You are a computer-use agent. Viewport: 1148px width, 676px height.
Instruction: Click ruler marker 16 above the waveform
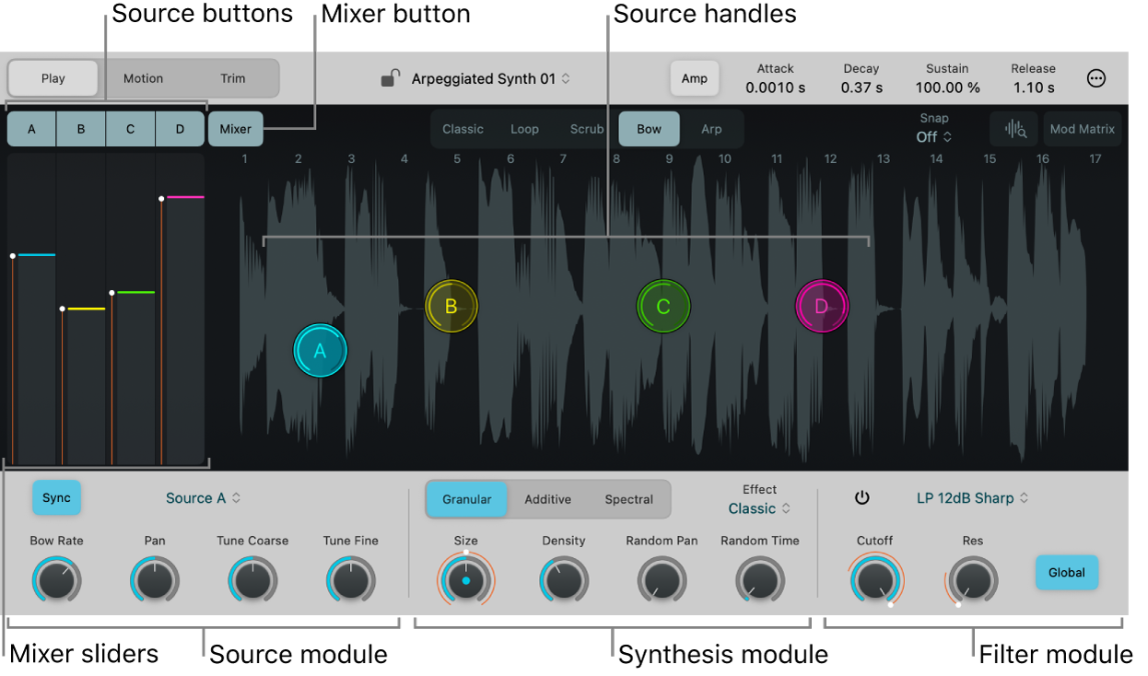(1043, 158)
